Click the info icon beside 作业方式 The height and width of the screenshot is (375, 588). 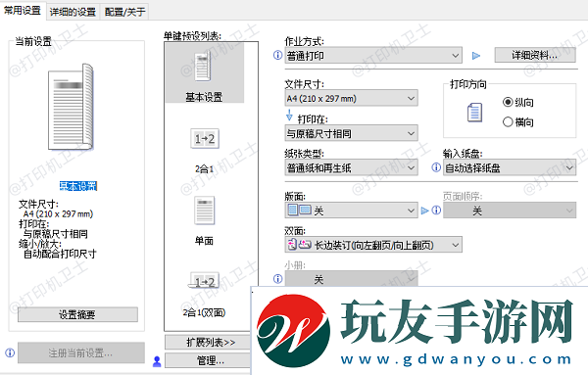278,56
